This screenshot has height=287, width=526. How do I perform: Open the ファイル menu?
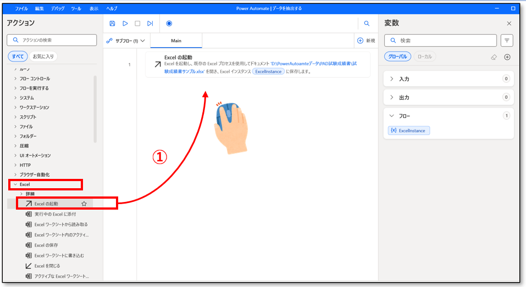[21, 9]
